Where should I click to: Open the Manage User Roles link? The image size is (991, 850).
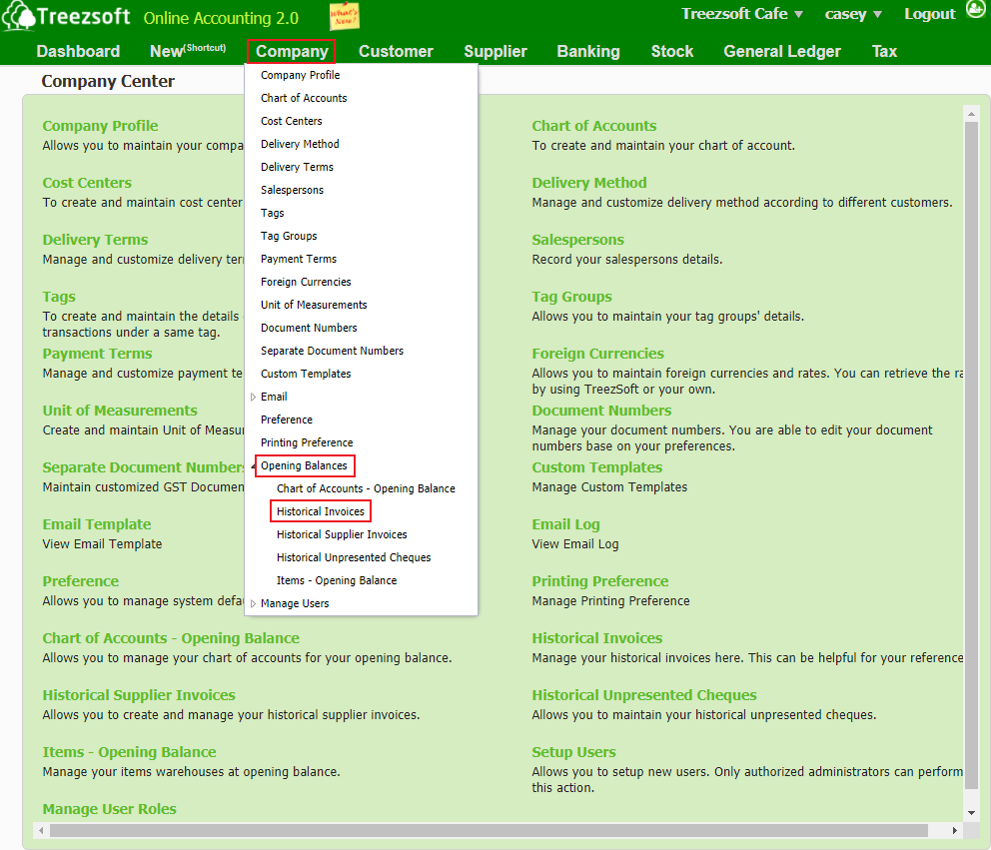109,809
